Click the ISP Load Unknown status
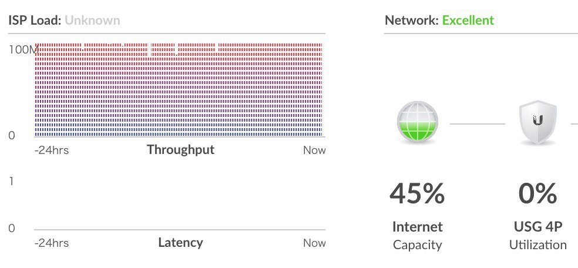The width and height of the screenshot is (578, 268). click(x=92, y=20)
